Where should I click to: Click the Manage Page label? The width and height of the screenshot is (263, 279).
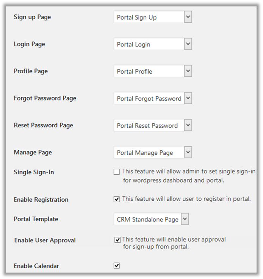pyautogui.click(x=33, y=152)
